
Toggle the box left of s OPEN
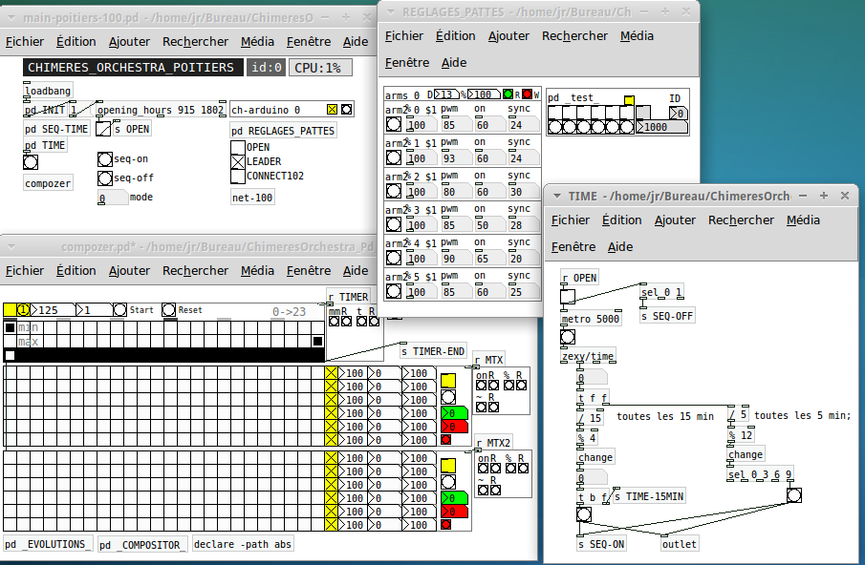(103, 129)
